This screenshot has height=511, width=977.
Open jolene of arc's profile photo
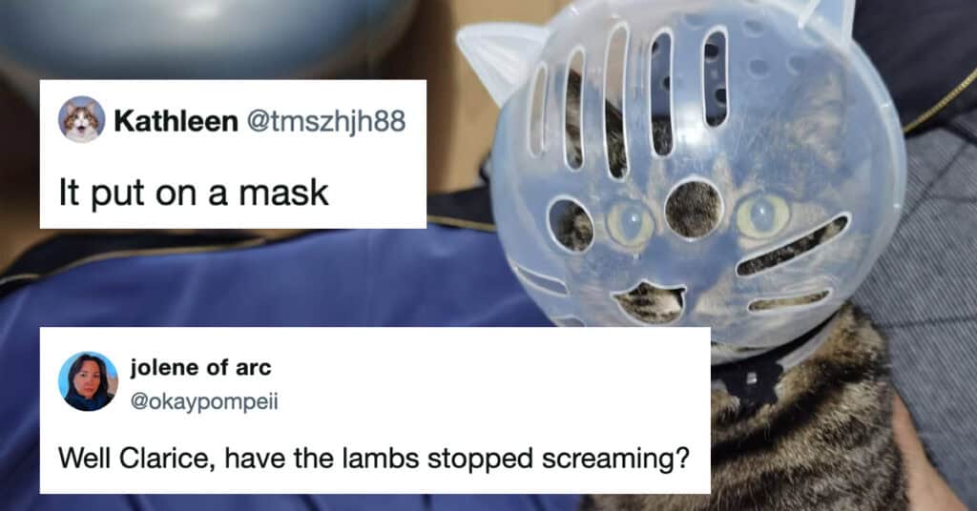pos(88,381)
